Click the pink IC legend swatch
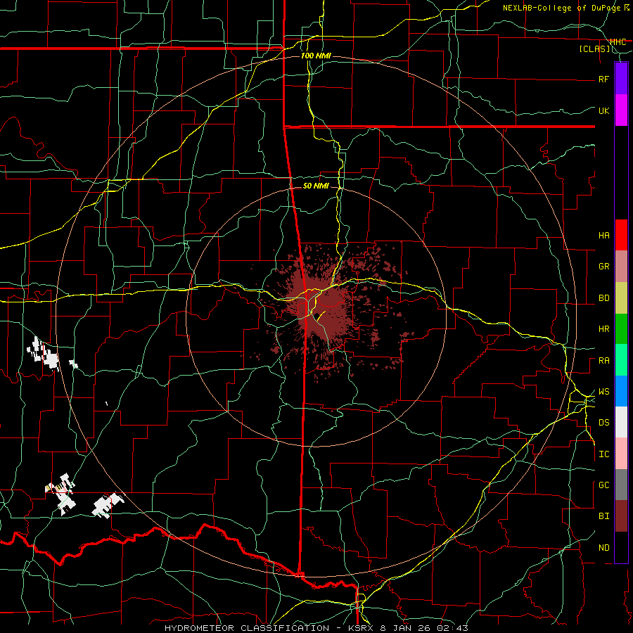The width and height of the screenshot is (633, 633). pyautogui.click(x=621, y=454)
